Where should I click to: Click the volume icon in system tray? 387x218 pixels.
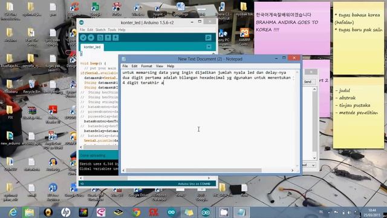(350, 213)
